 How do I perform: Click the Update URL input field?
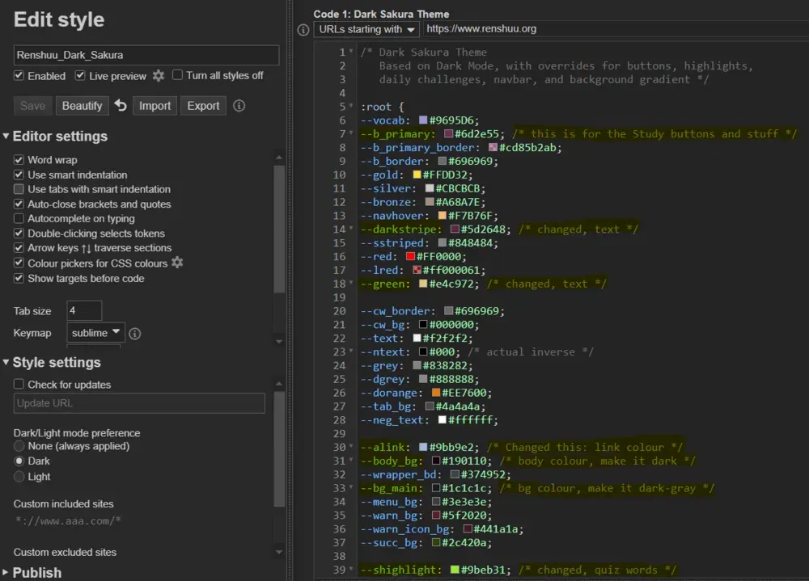[x=139, y=403]
